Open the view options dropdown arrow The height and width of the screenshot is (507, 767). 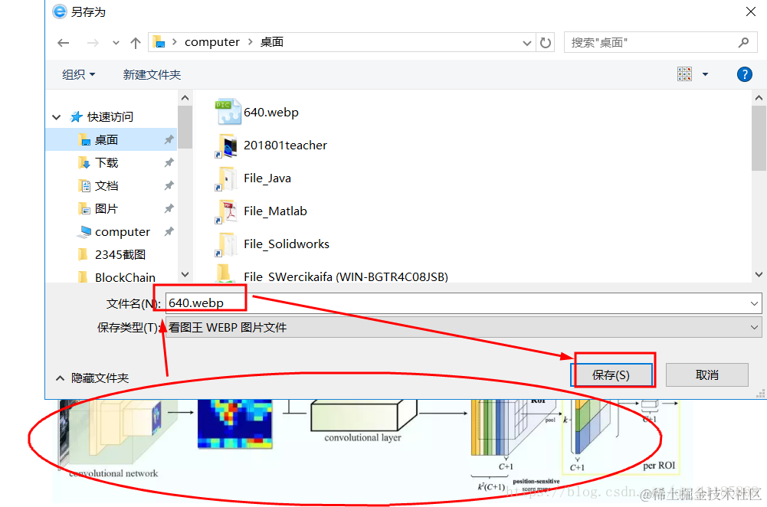pyautogui.click(x=705, y=74)
